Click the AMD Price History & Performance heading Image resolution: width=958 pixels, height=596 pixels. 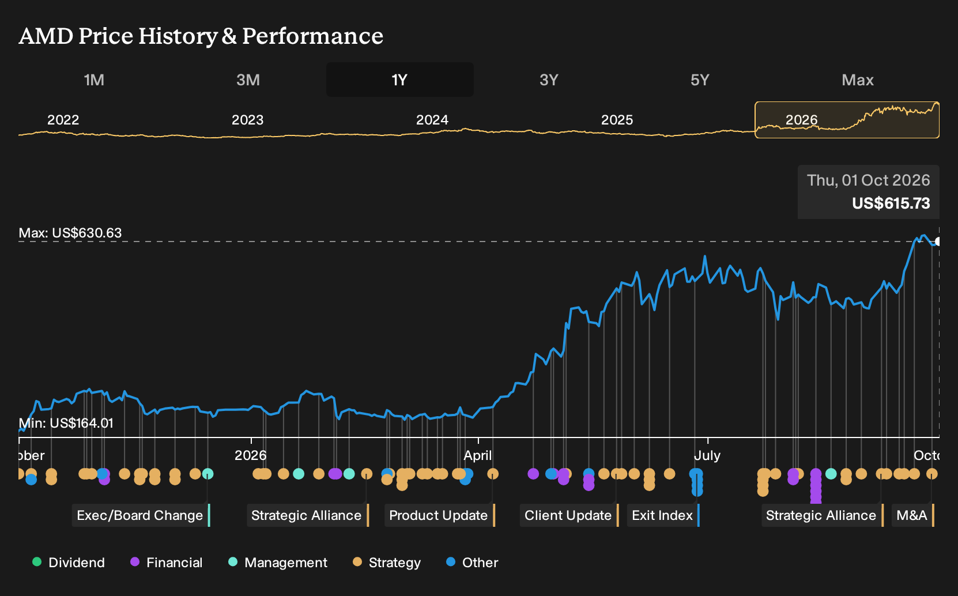(201, 36)
